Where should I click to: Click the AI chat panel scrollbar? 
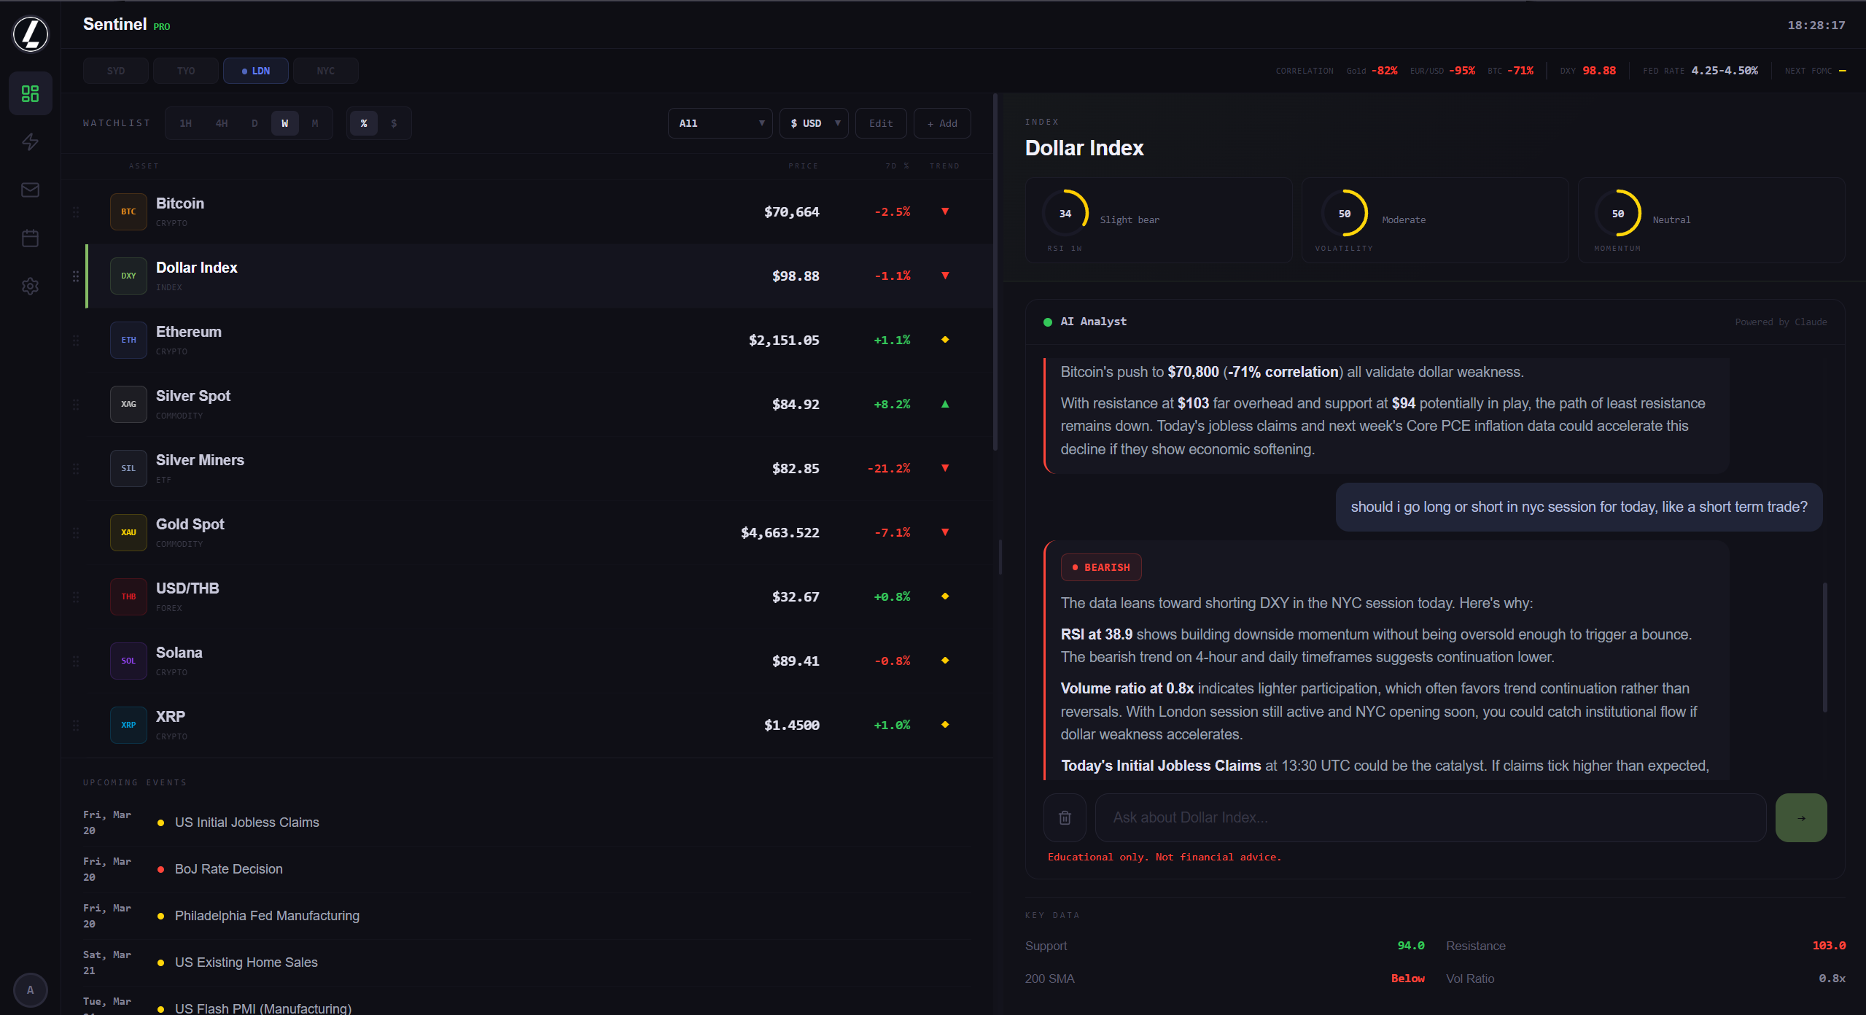(1824, 646)
